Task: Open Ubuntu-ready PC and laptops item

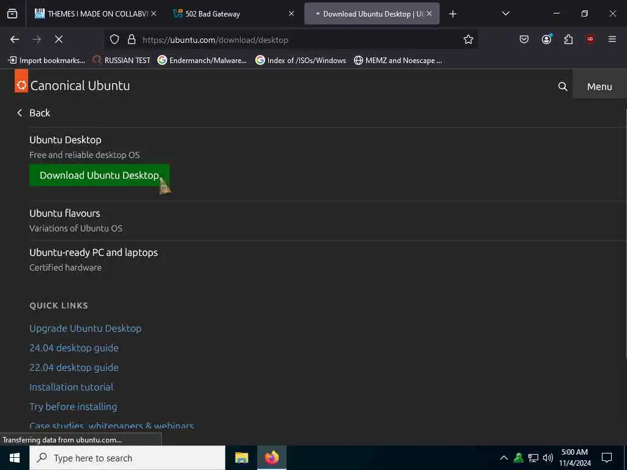Action: click(94, 252)
